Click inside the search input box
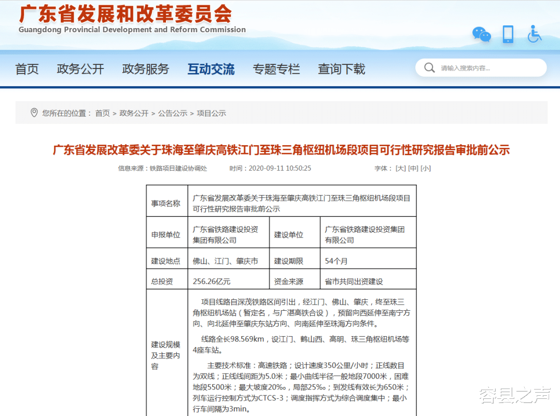This screenshot has width=560, height=416. (477, 67)
